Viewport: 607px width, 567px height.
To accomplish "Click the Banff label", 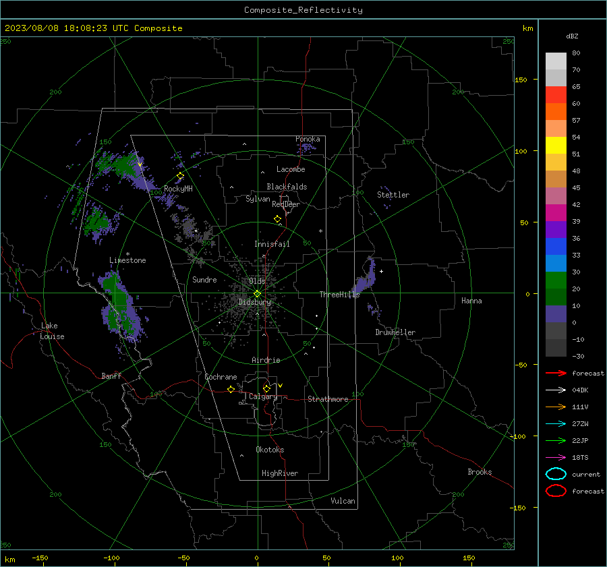I will [x=111, y=376].
